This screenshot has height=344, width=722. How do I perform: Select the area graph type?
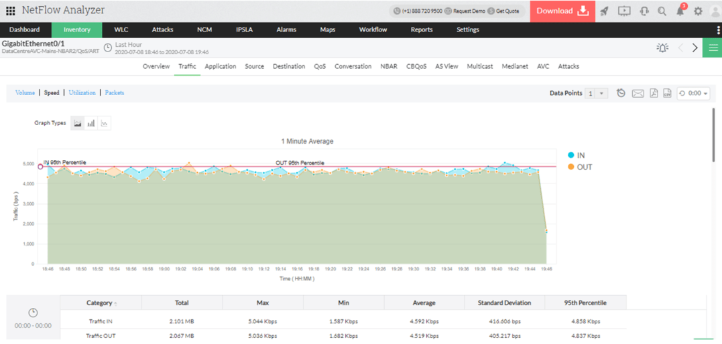78,123
